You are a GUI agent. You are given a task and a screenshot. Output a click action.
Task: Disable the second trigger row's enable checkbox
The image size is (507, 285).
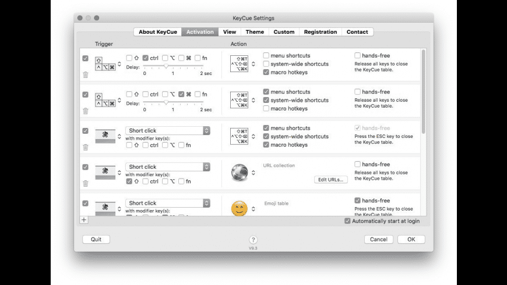tap(85, 94)
